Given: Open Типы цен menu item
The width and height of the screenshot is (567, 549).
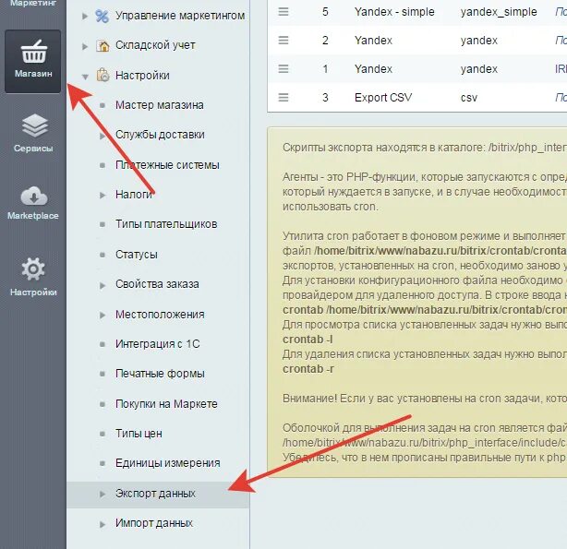Looking at the screenshot, I should pos(139,434).
